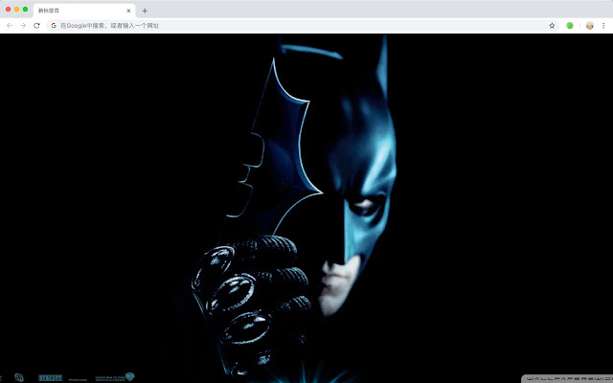Click the yellow minimize window button
Viewport: 613px width, 383px height.
tap(17, 9)
